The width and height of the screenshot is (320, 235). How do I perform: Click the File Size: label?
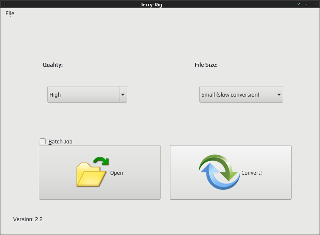206,65
